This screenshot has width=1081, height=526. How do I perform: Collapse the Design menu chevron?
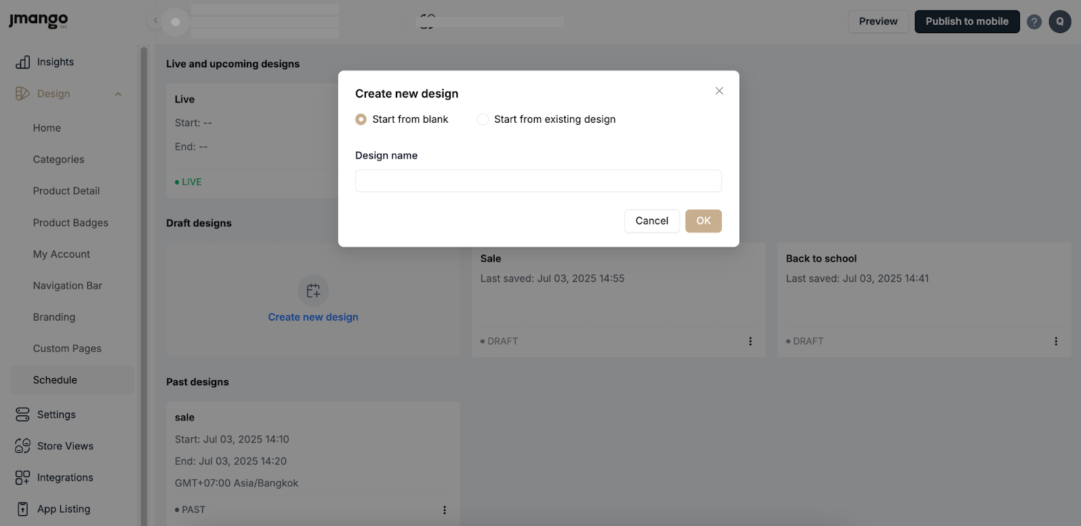pyautogui.click(x=119, y=94)
